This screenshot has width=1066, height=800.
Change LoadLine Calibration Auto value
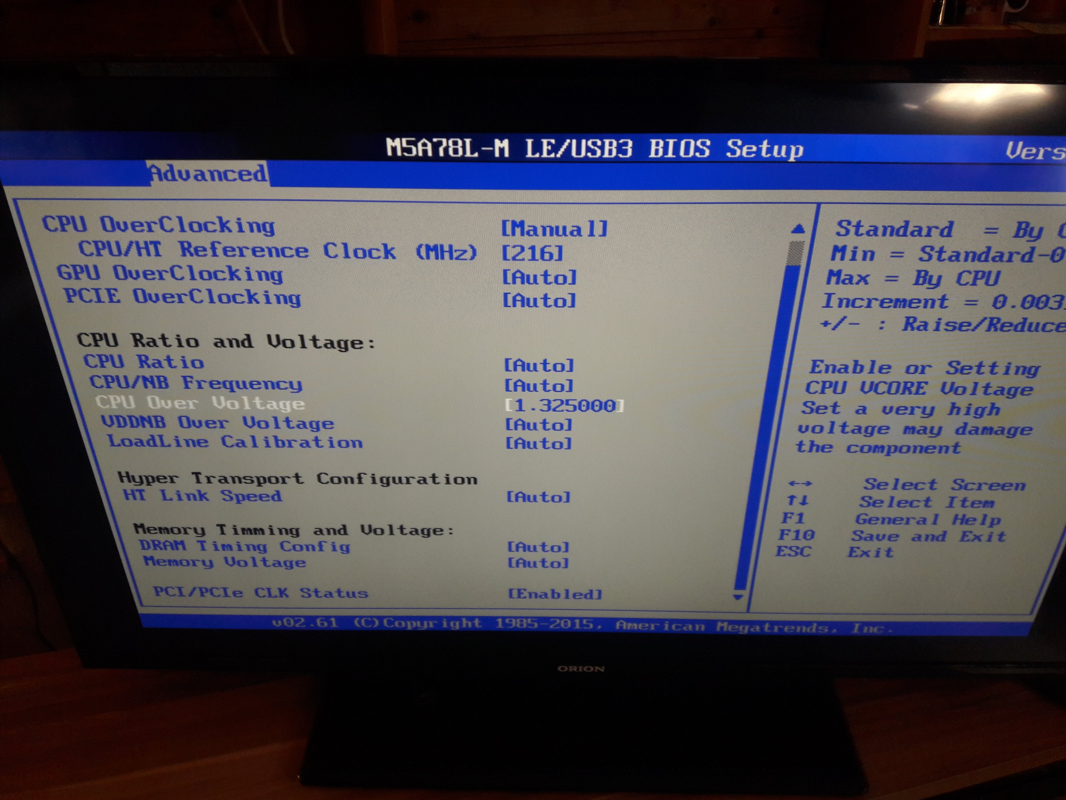click(x=538, y=443)
